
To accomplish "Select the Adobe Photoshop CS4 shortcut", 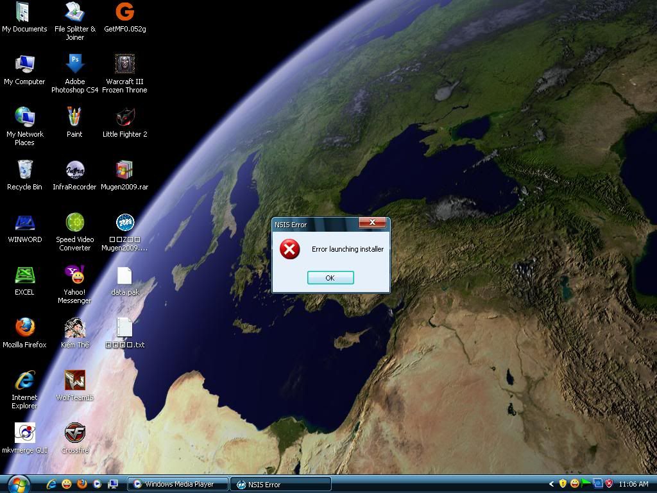I will tap(74, 73).
